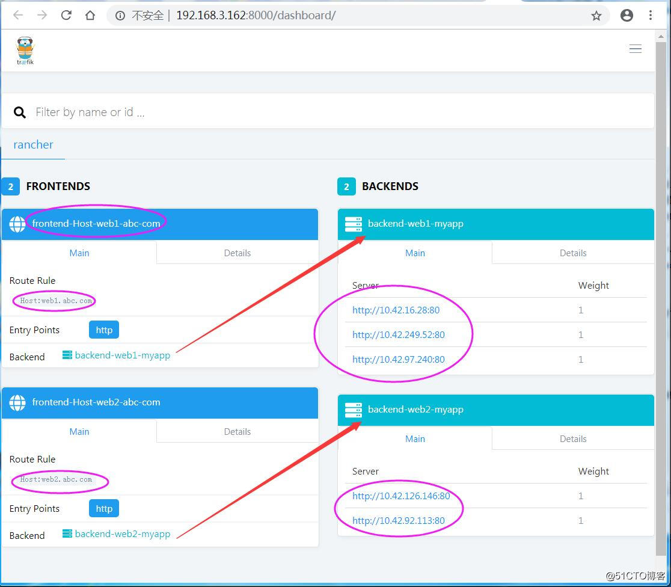The width and height of the screenshot is (671, 587).
Task: Reload the dashboard page
Action: point(66,16)
